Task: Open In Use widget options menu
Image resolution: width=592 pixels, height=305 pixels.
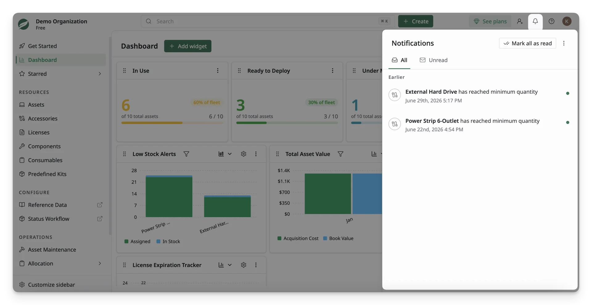Action: (218, 71)
